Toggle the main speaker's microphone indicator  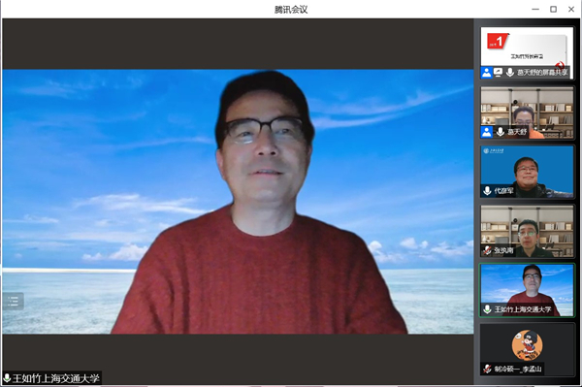[x=7, y=378]
